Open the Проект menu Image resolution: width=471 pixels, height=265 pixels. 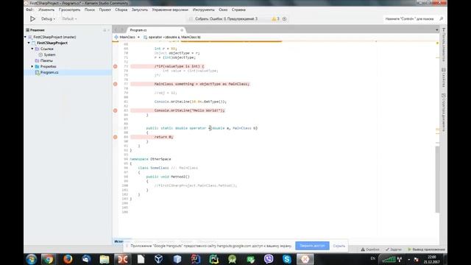(105, 10)
